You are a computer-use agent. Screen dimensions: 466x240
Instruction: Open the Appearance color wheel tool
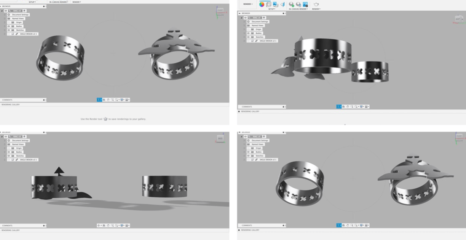(x=262, y=4)
